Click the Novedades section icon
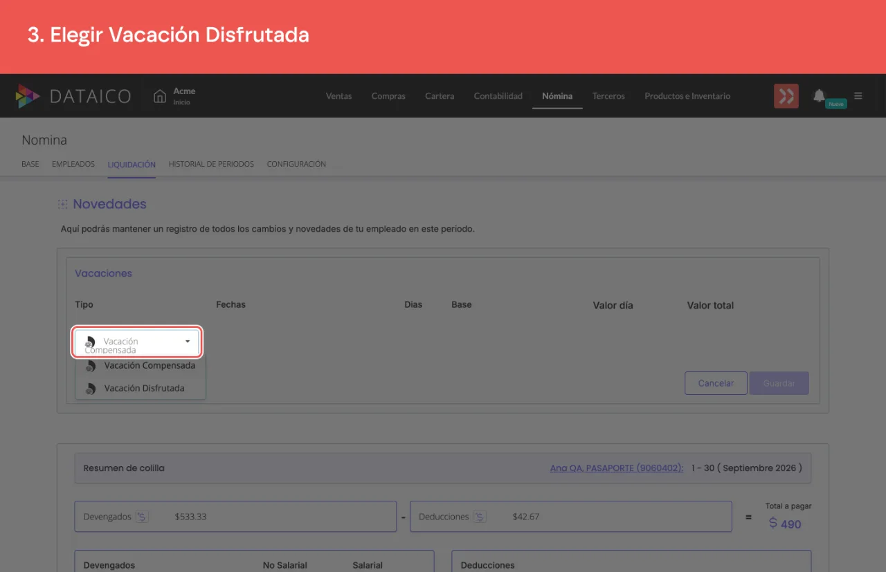This screenshot has height=572, width=886. [63, 205]
